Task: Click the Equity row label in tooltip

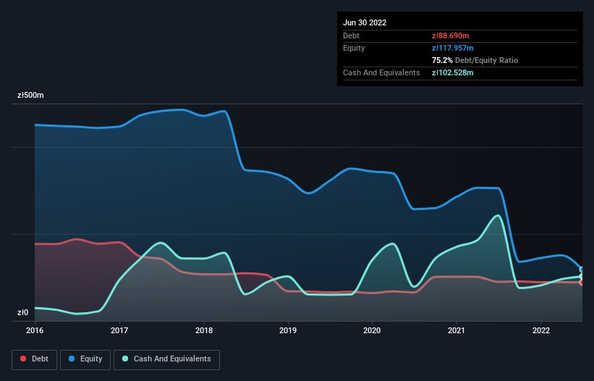Action: click(x=354, y=48)
